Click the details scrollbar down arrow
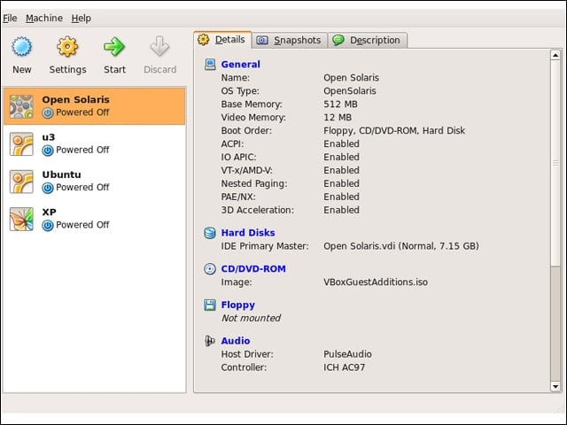Screen dimensions: 567x425 (555, 386)
